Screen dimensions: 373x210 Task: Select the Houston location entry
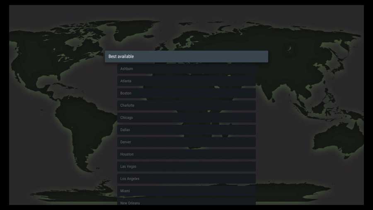coord(186,154)
